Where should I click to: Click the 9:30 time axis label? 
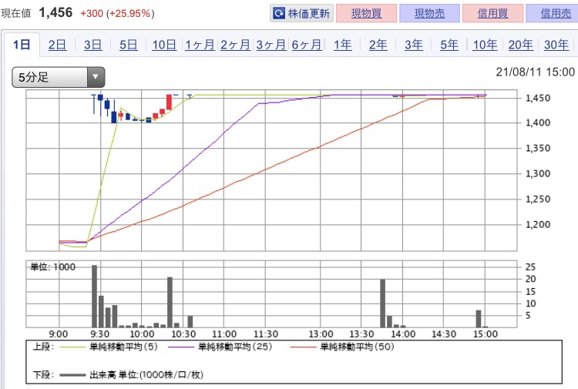[x=99, y=334]
